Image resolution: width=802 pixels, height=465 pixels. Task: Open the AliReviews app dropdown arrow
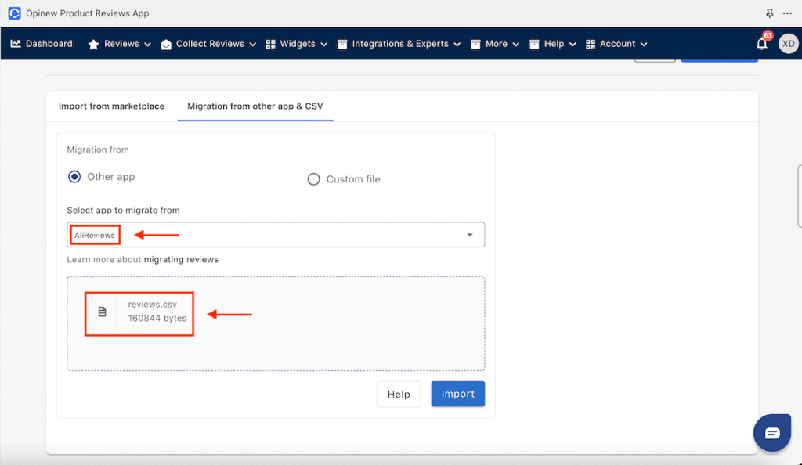(x=470, y=235)
